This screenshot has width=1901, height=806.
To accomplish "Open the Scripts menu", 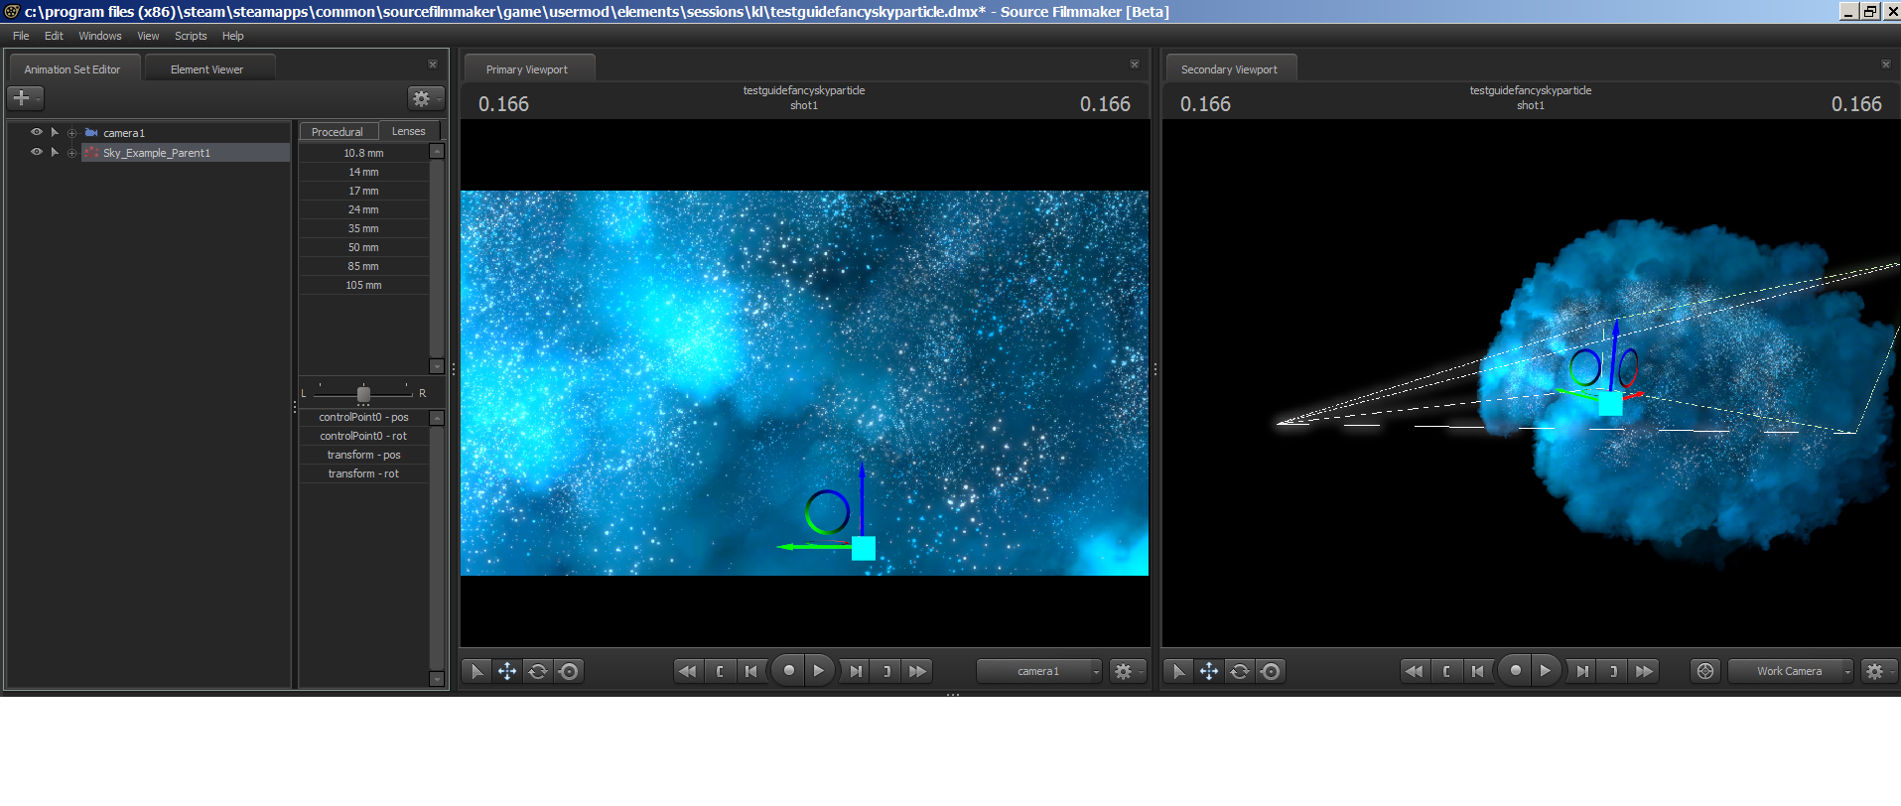I will (191, 36).
